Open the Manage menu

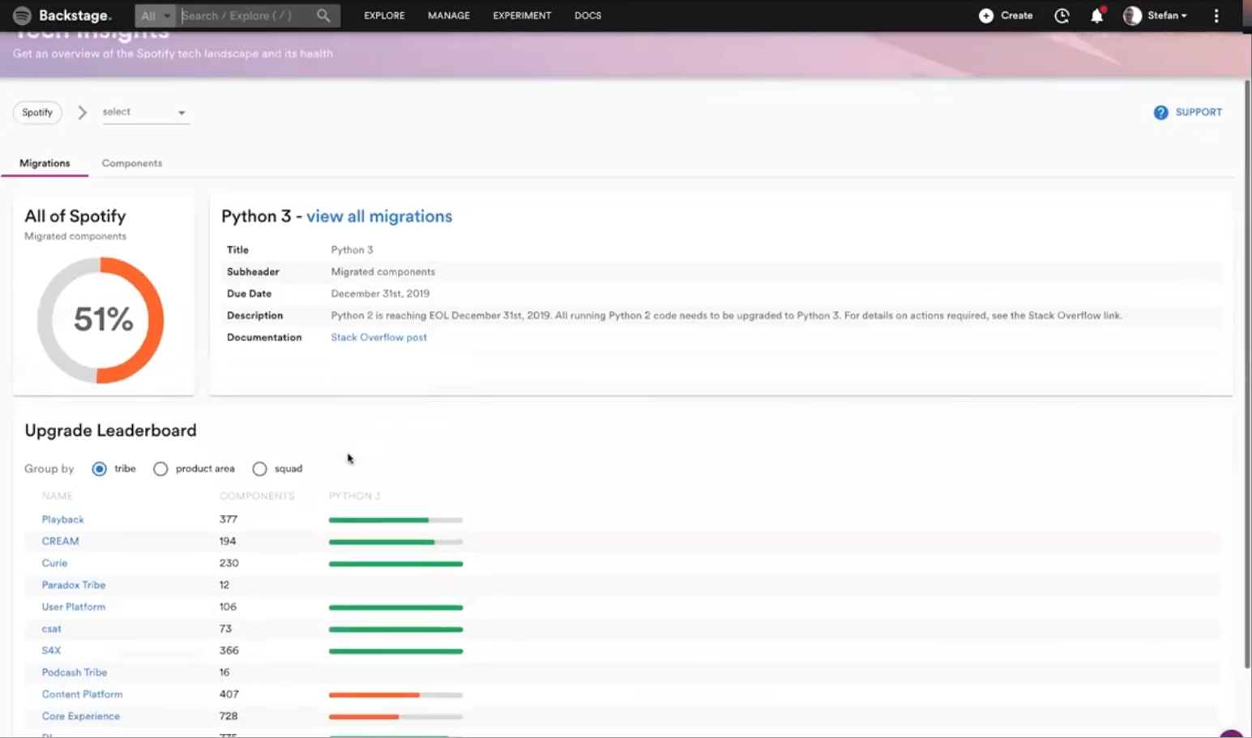(449, 15)
